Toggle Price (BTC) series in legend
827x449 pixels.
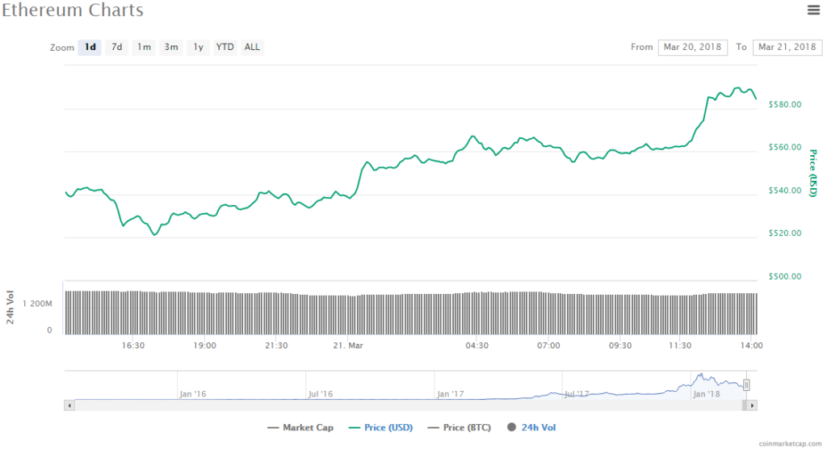(462, 427)
